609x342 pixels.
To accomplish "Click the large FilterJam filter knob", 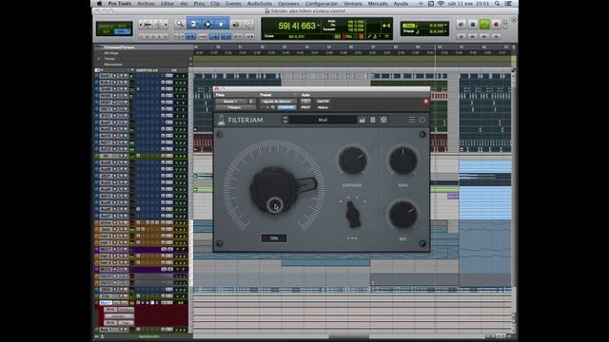I will coord(275,190).
